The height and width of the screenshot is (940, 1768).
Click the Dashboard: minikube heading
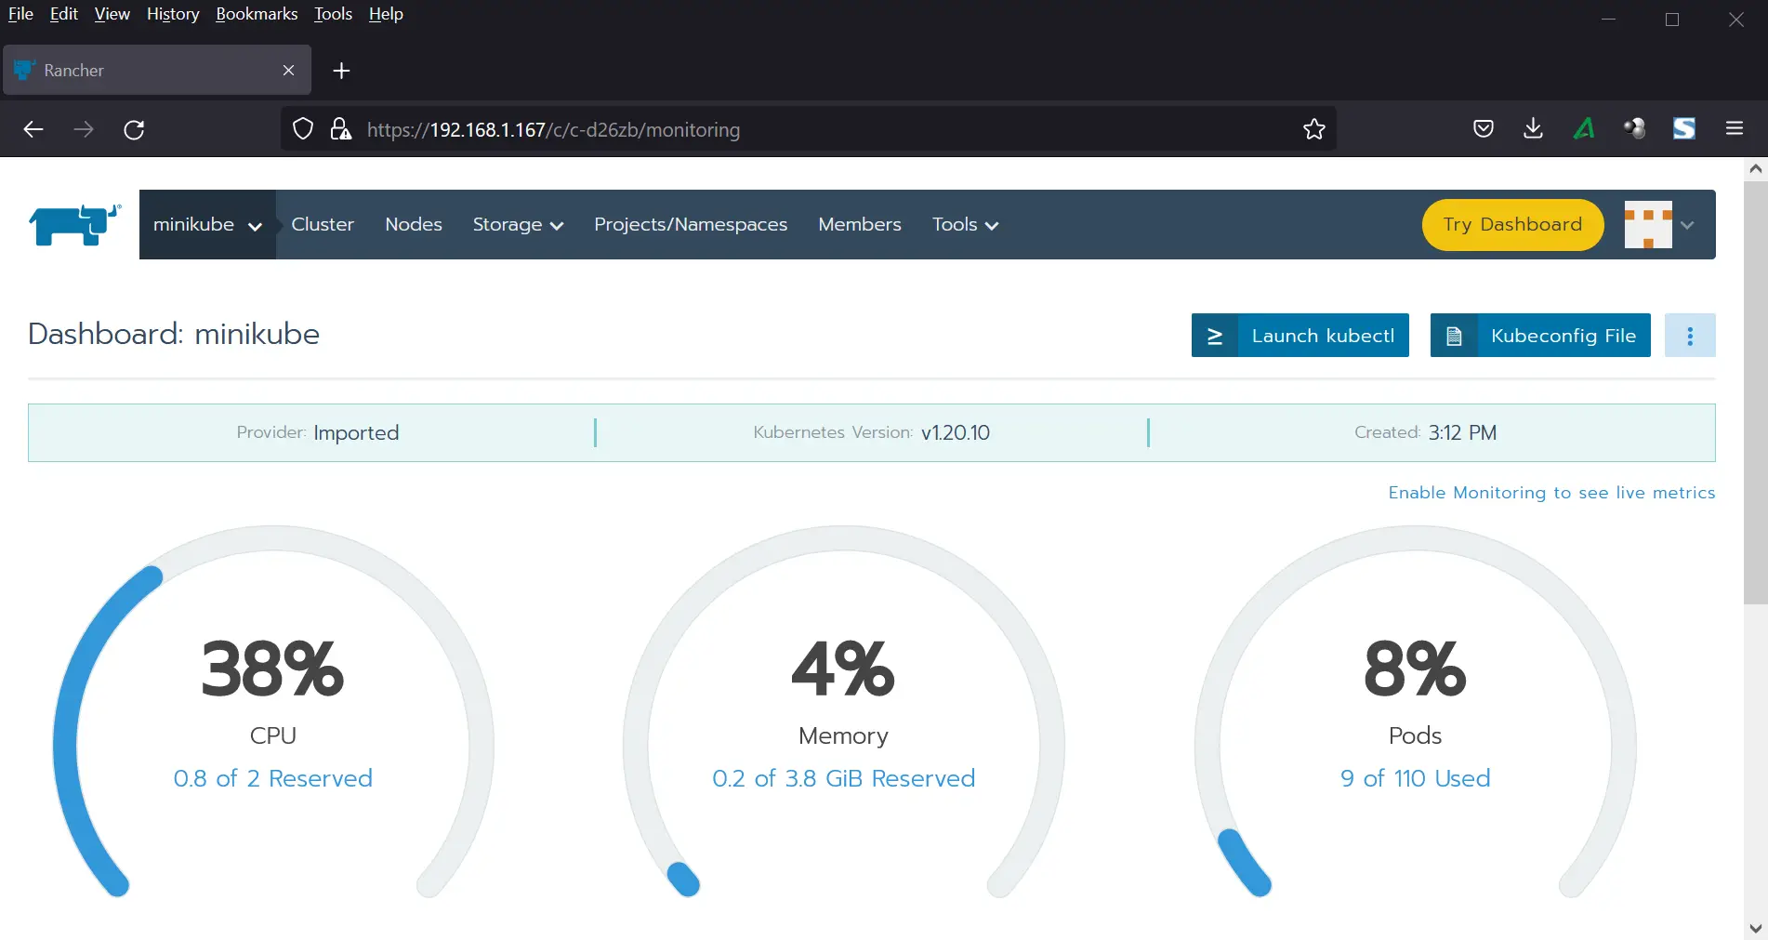pos(174,334)
